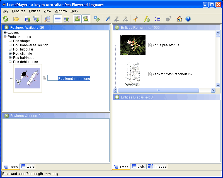The image size is (223, 178).
Task: Toggle entity thumbnails display button
Action: (x=86, y=19)
